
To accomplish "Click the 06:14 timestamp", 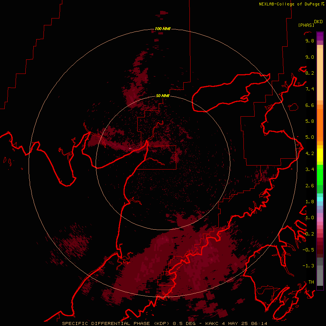I will tap(259, 323).
